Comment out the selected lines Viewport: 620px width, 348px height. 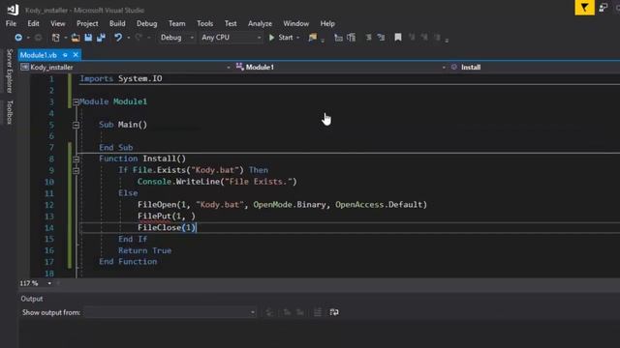(x=368, y=38)
